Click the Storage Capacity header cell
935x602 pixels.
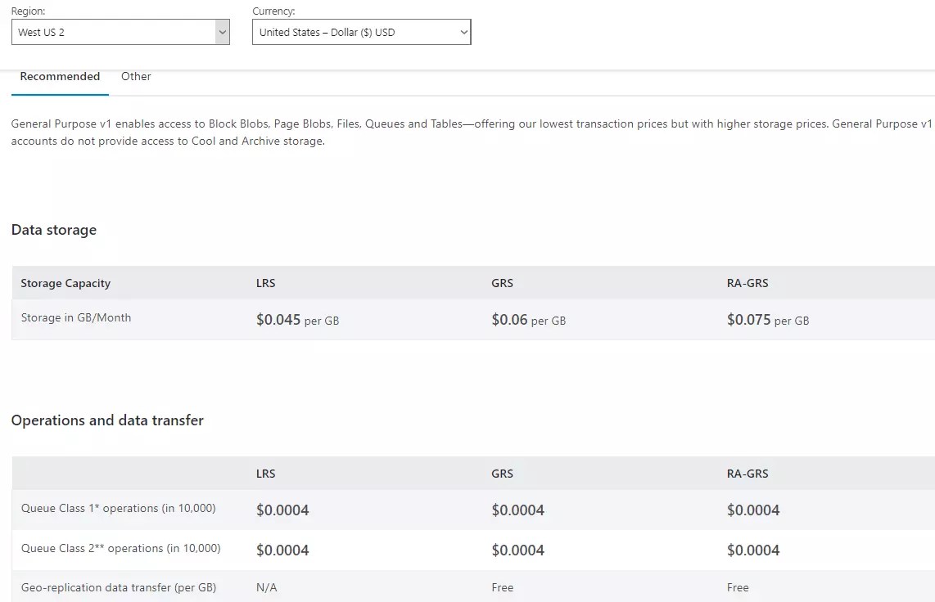[x=65, y=283]
